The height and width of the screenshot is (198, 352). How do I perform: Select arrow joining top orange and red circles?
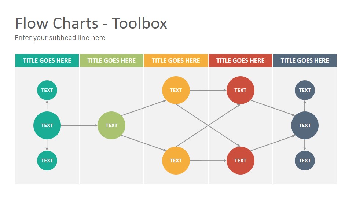pyautogui.click(x=208, y=90)
